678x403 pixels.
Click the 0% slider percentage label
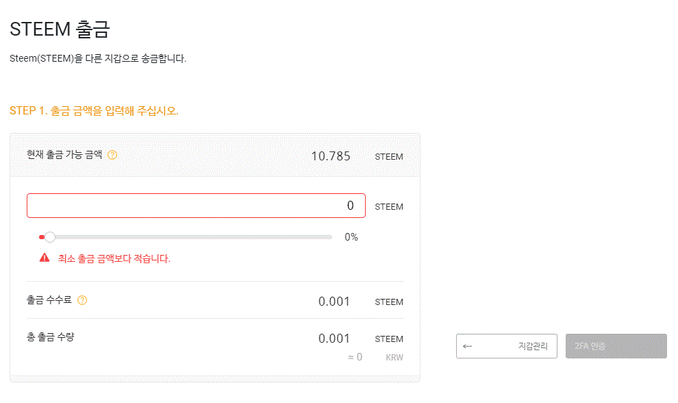click(x=351, y=237)
